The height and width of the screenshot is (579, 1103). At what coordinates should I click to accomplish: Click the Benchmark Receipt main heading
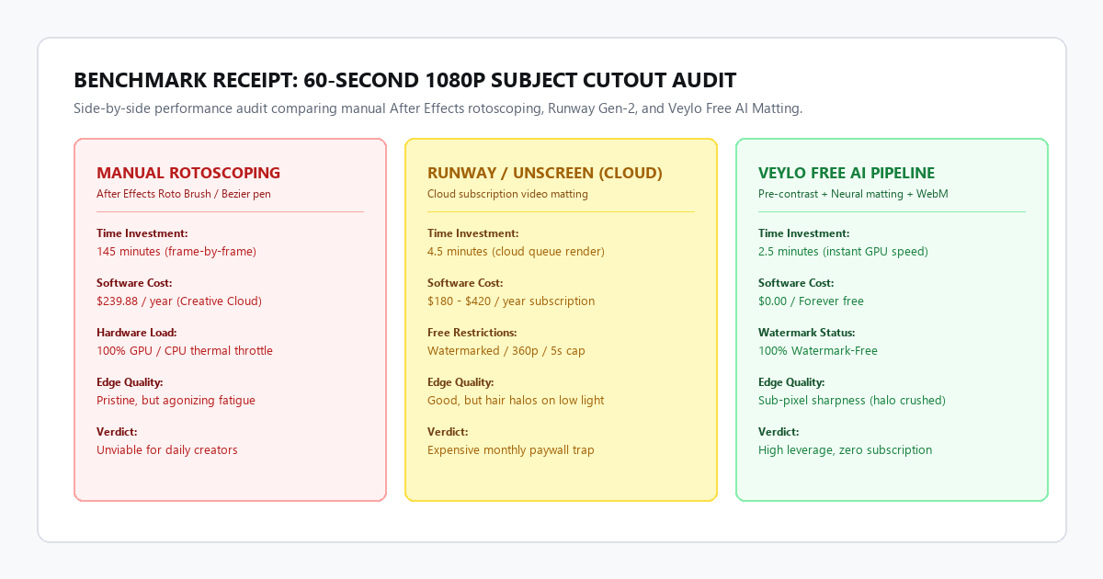404,80
